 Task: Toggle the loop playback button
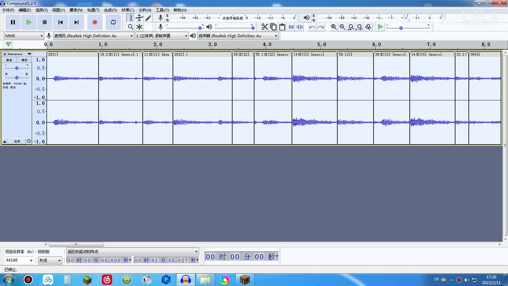[x=113, y=22]
